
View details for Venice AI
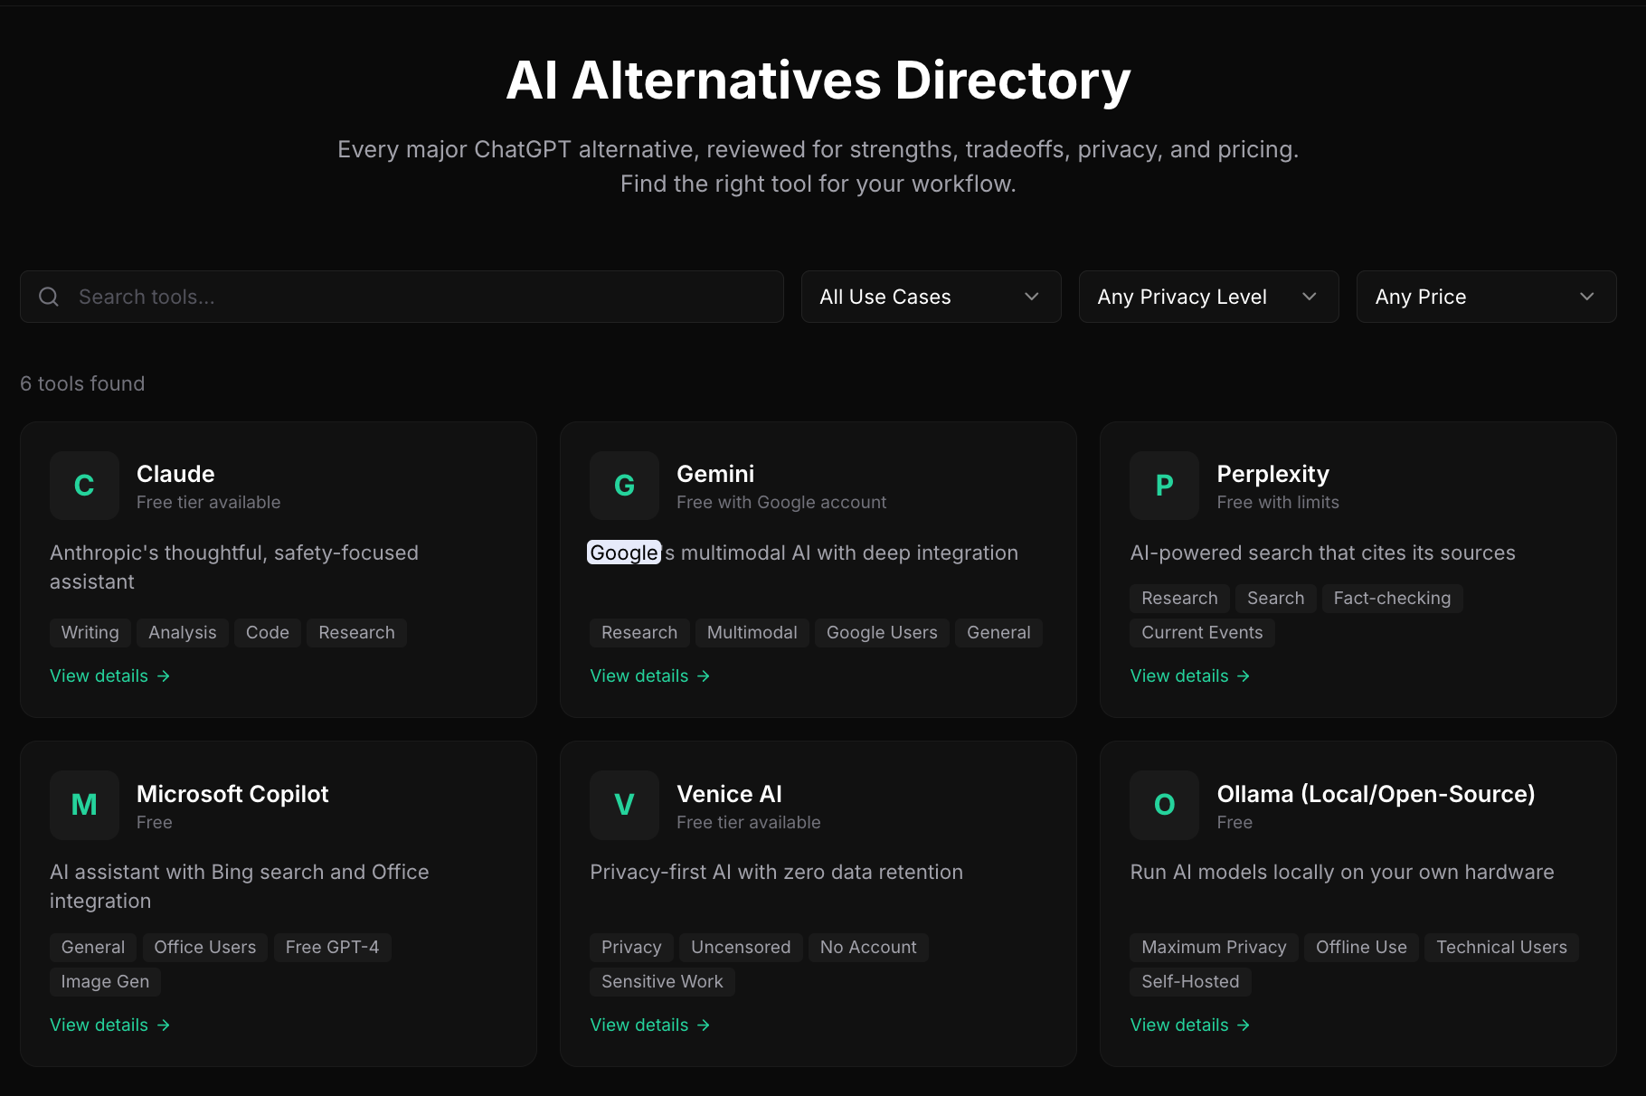click(x=649, y=1025)
